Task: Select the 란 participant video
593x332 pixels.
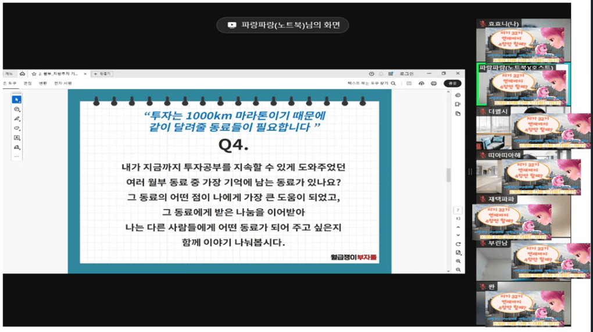Action: click(x=523, y=305)
